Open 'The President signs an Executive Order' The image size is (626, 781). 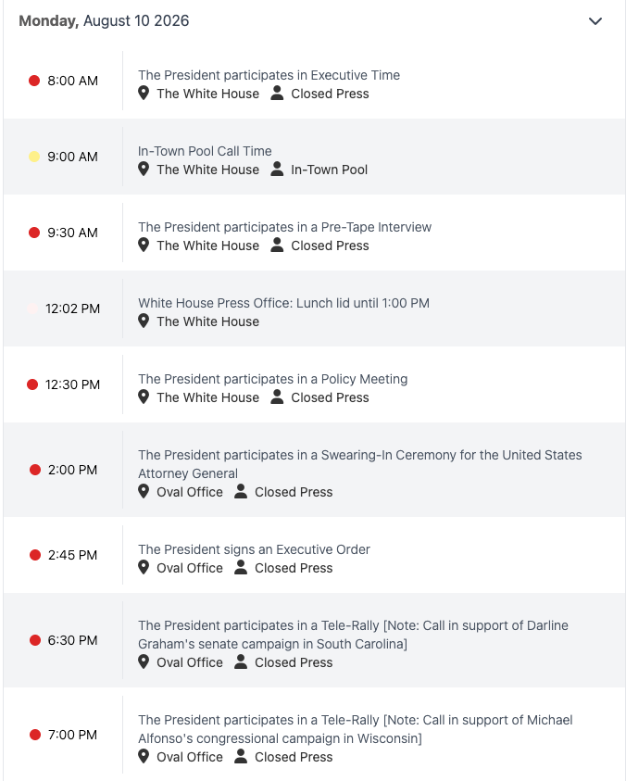254,549
